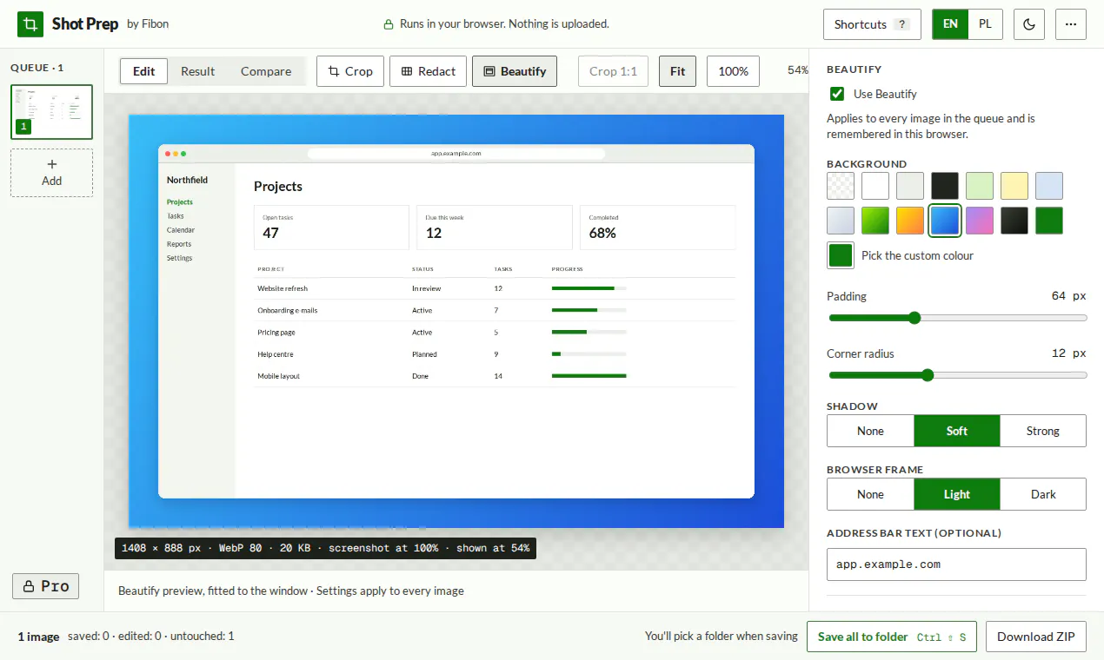Select queue thumbnail number 1
The image size is (1104, 660).
click(x=52, y=112)
